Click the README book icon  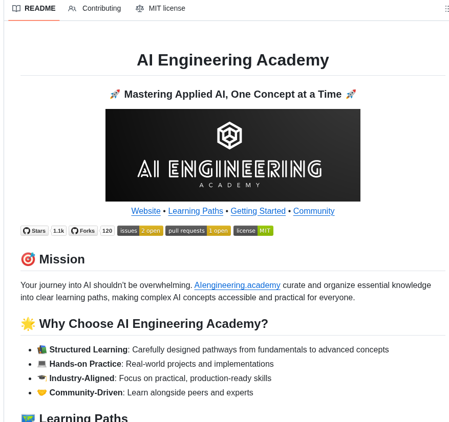(16, 8)
